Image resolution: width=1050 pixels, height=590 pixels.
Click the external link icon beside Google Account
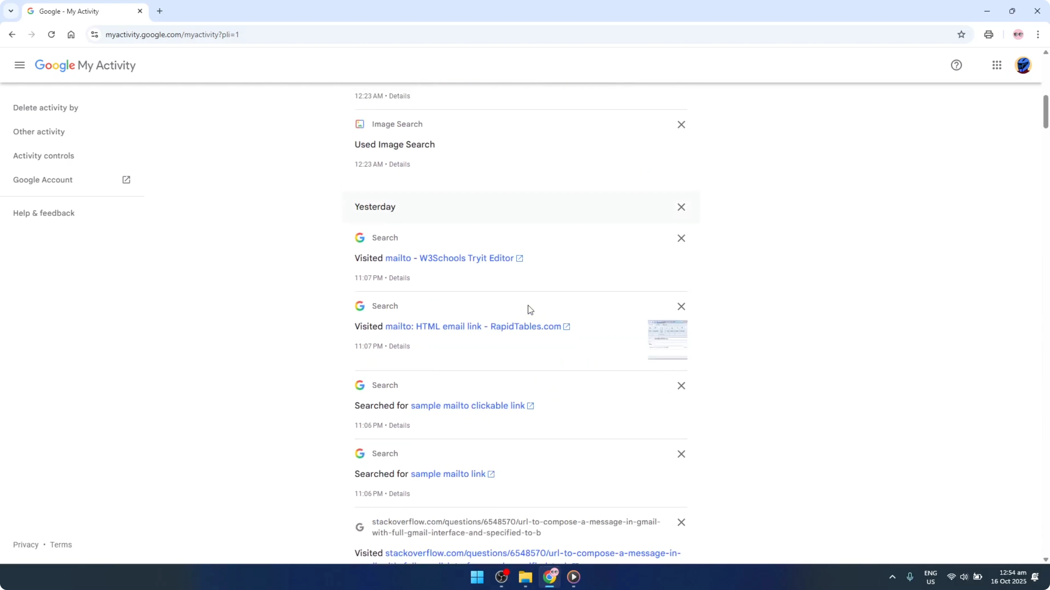tap(126, 180)
